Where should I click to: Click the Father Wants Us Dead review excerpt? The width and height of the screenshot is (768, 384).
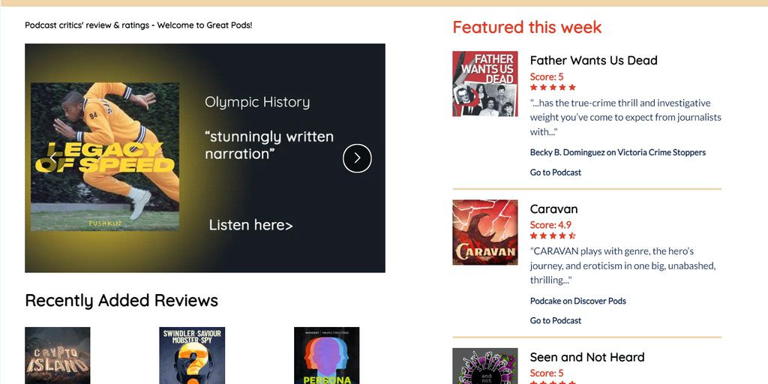tap(625, 118)
